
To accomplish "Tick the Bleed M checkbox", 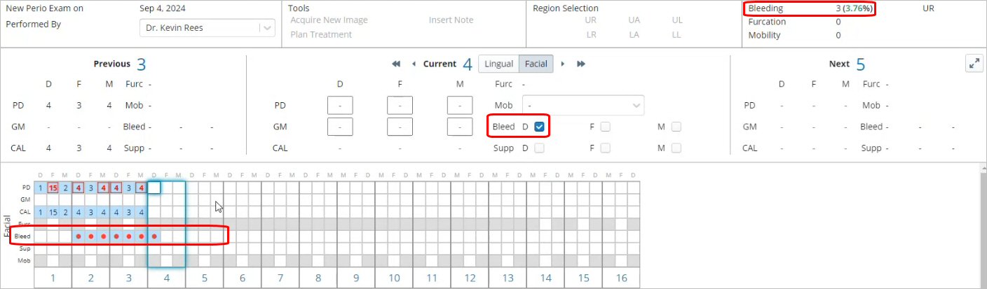I will [676, 127].
